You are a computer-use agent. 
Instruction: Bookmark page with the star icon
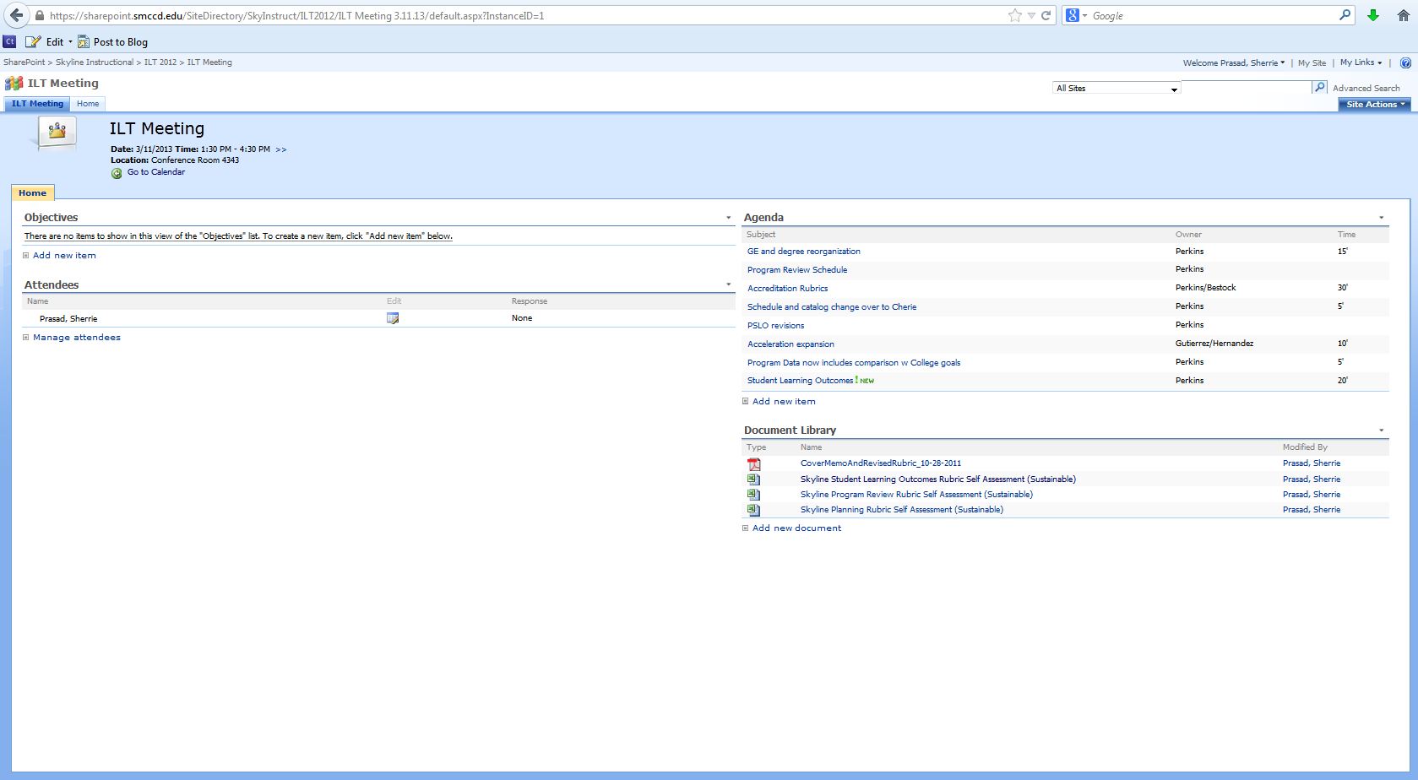click(1014, 15)
